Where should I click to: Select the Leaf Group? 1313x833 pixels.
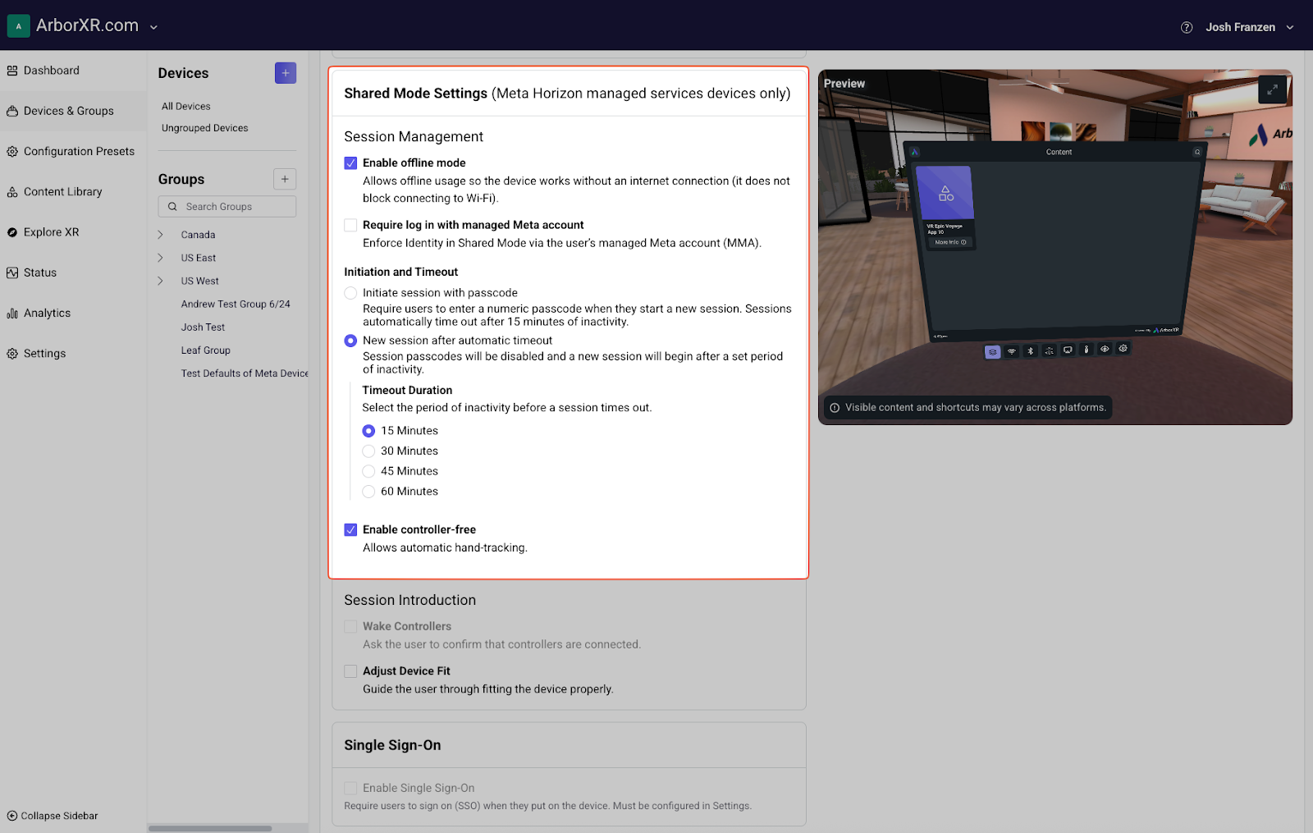pyautogui.click(x=206, y=350)
